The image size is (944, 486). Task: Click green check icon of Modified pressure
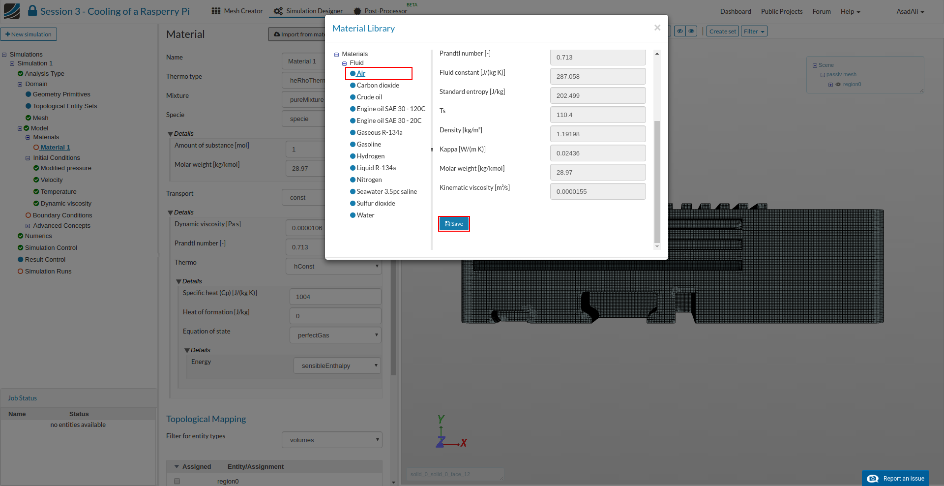tap(36, 168)
